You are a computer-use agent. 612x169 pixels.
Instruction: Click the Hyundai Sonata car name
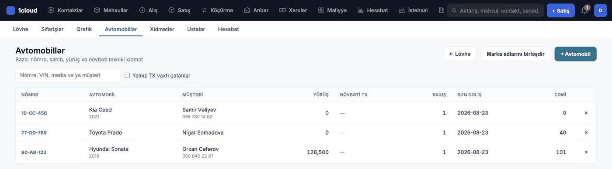pyautogui.click(x=109, y=149)
